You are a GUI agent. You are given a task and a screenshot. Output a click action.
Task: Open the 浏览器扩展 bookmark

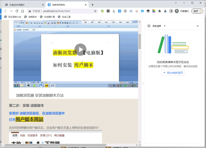click(x=47, y=17)
